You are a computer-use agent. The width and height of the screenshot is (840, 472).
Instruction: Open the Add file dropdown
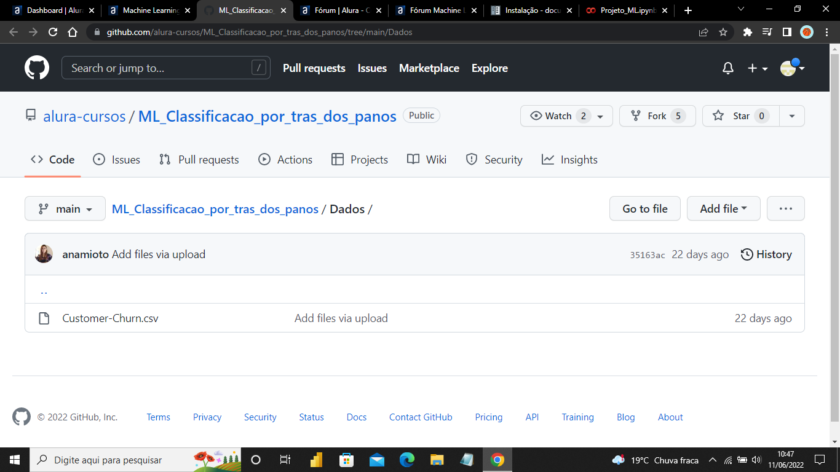724,208
